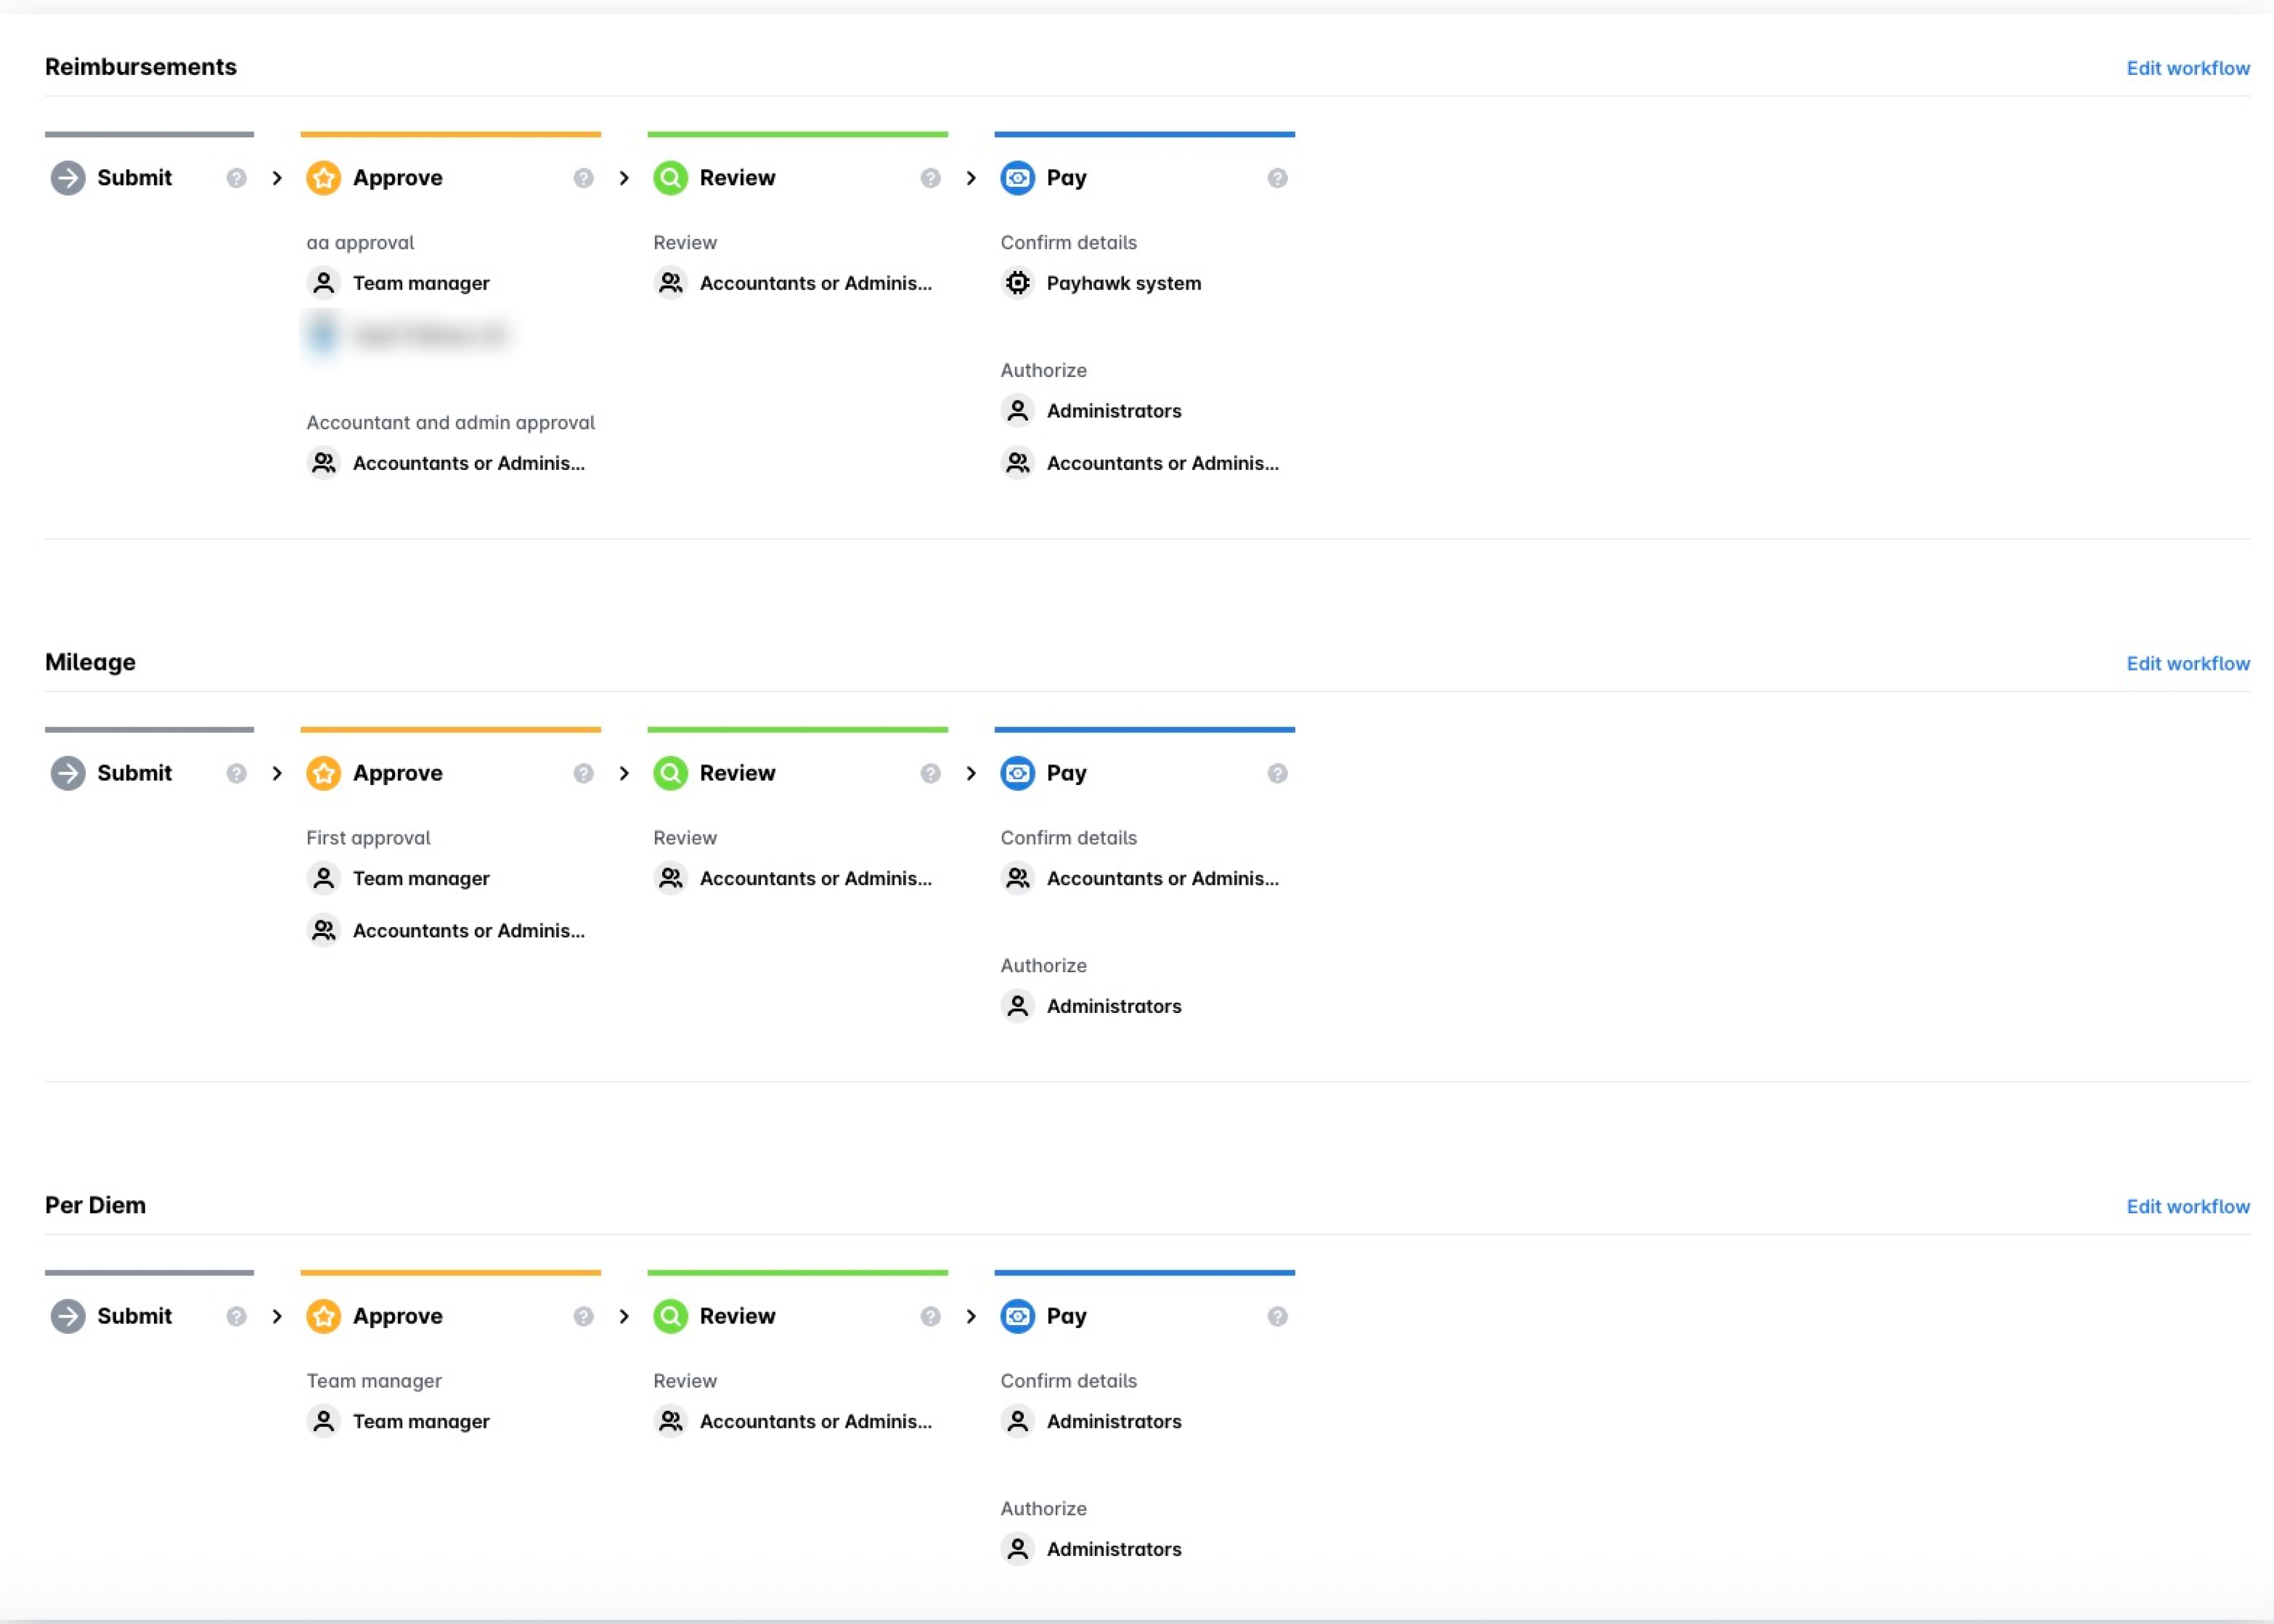Click the Reimbursements section heading

141,67
